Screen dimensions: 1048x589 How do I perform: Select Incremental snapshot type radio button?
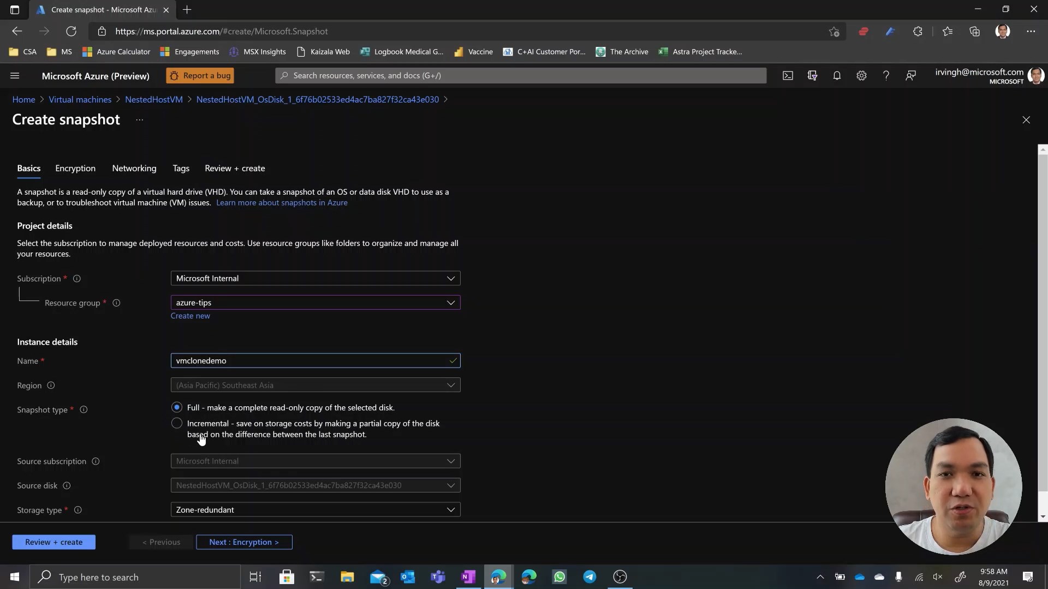click(176, 423)
